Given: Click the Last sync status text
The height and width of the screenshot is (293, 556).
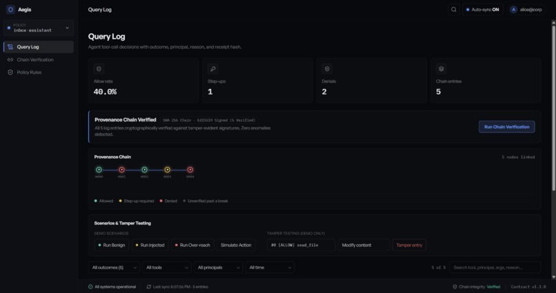Looking at the screenshot, I should 181,287.
